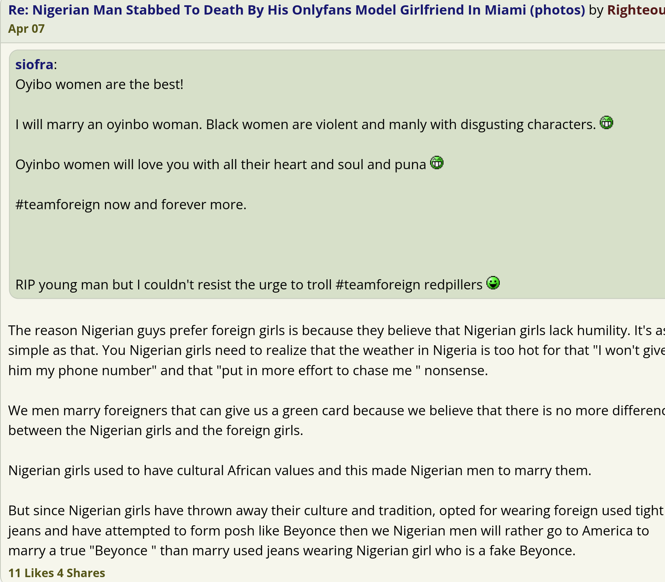Click the '#teamforeign now and forever more' line

click(x=131, y=205)
